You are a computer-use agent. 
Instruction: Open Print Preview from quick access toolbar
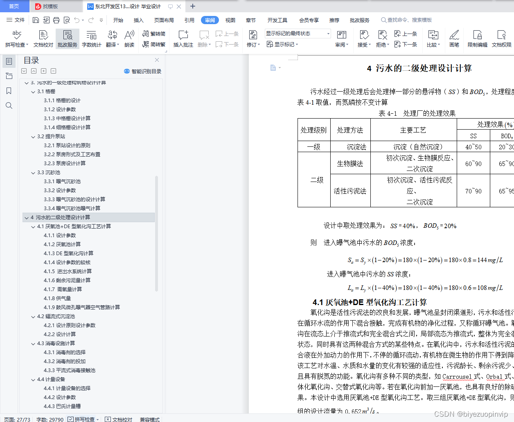[66, 20]
